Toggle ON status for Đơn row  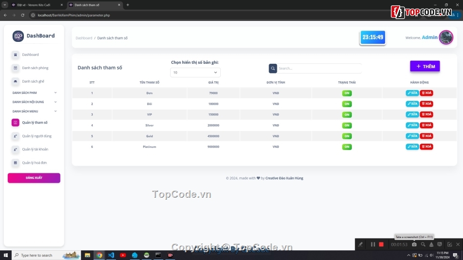[x=347, y=93]
